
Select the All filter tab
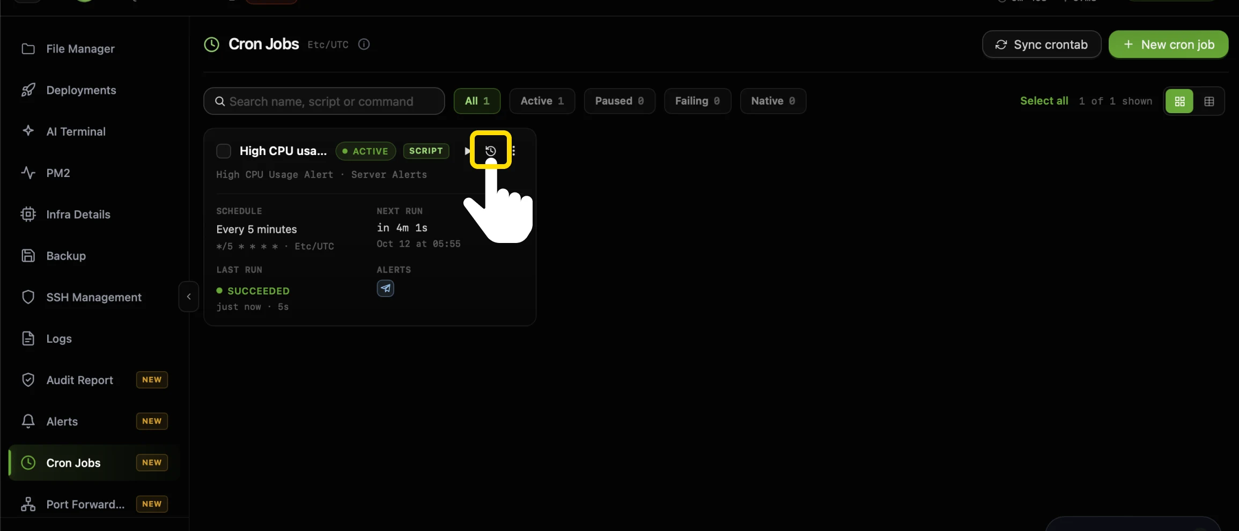point(477,101)
